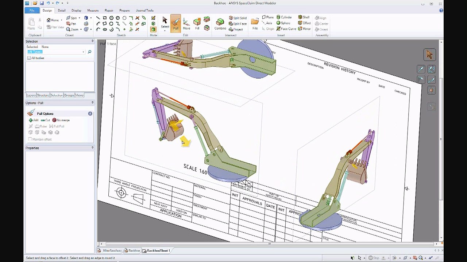Activate the Move tool
The width and height of the screenshot is (467, 262).
pyautogui.click(x=186, y=23)
